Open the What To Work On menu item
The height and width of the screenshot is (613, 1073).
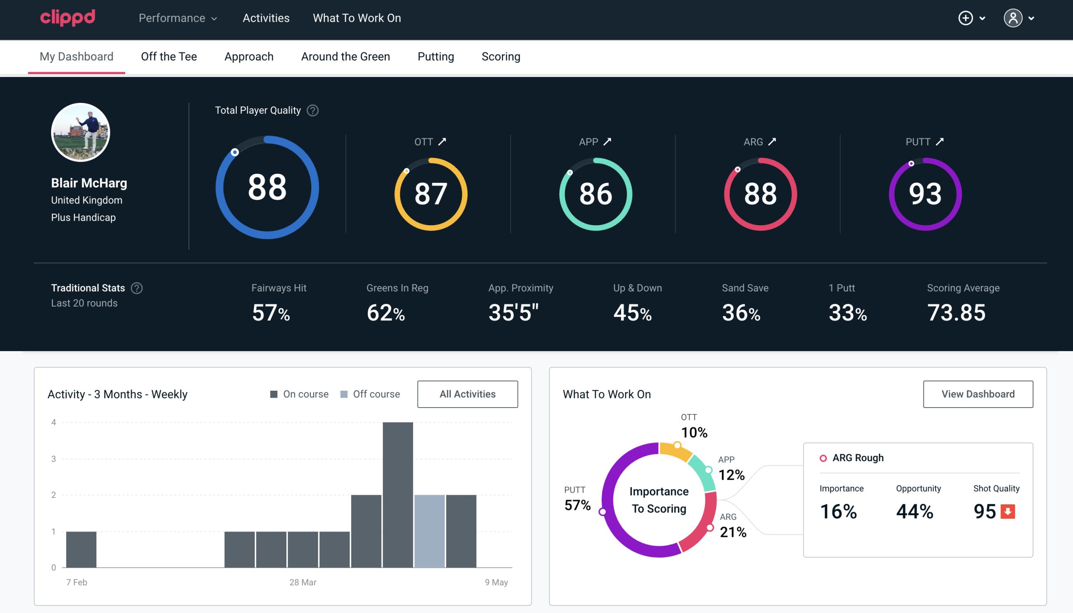(x=357, y=19)
